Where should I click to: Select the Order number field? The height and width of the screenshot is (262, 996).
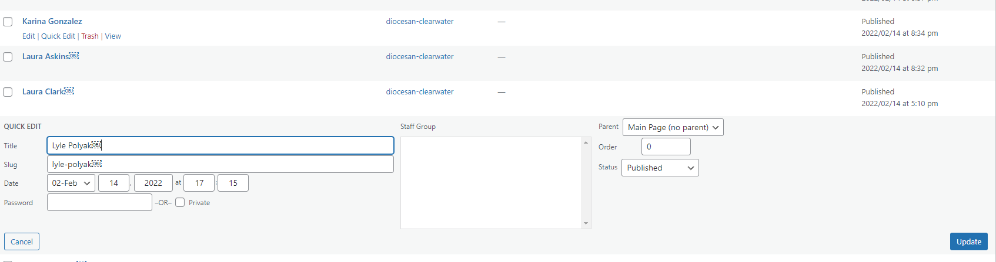pyautogui.click(x=666, y=147)
